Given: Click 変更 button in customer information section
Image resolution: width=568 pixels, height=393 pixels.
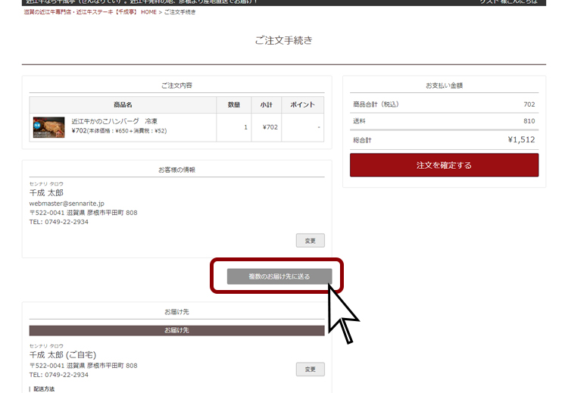Looking at the screenshot, I should (310, 241).
